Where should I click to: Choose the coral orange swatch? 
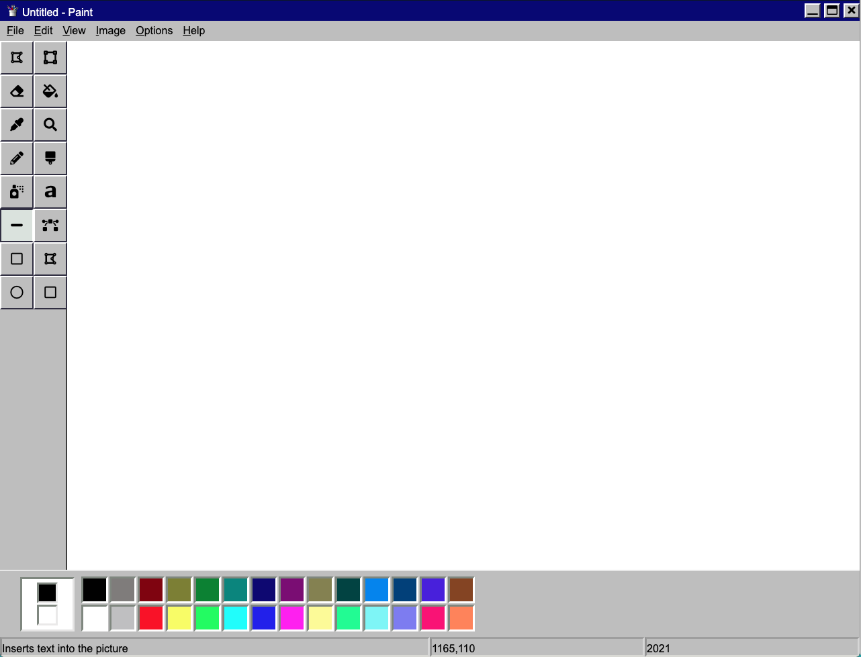pyautogui.click(x=461, y=618)
